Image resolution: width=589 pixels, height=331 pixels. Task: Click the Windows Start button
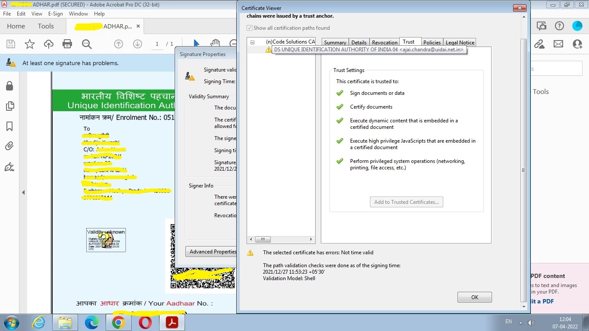click(x=12, y=322)
